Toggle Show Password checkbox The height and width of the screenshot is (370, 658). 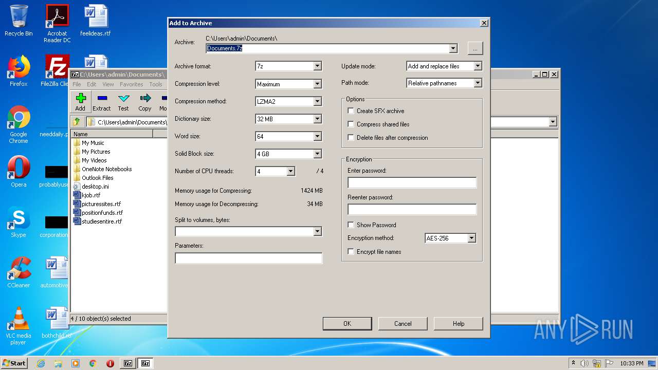pos(351,225)
